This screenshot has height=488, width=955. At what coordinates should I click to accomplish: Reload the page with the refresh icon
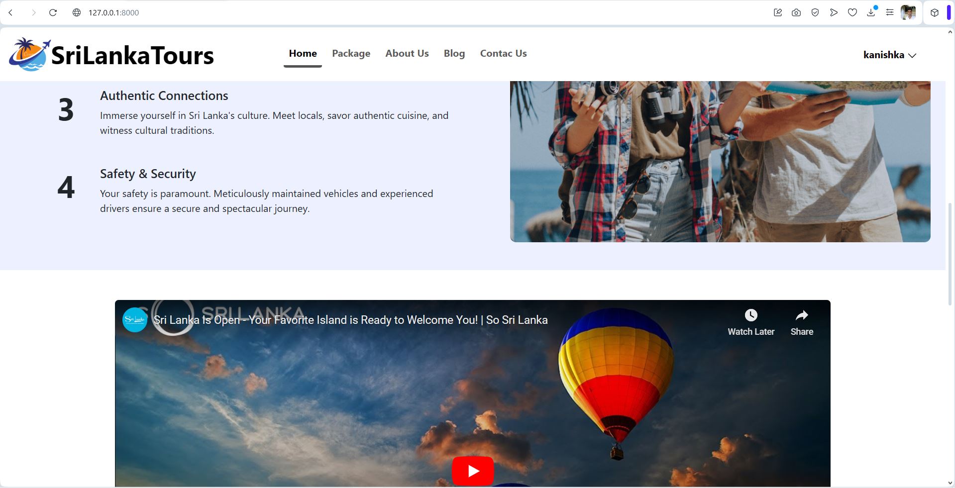click(x=53, y=12)
